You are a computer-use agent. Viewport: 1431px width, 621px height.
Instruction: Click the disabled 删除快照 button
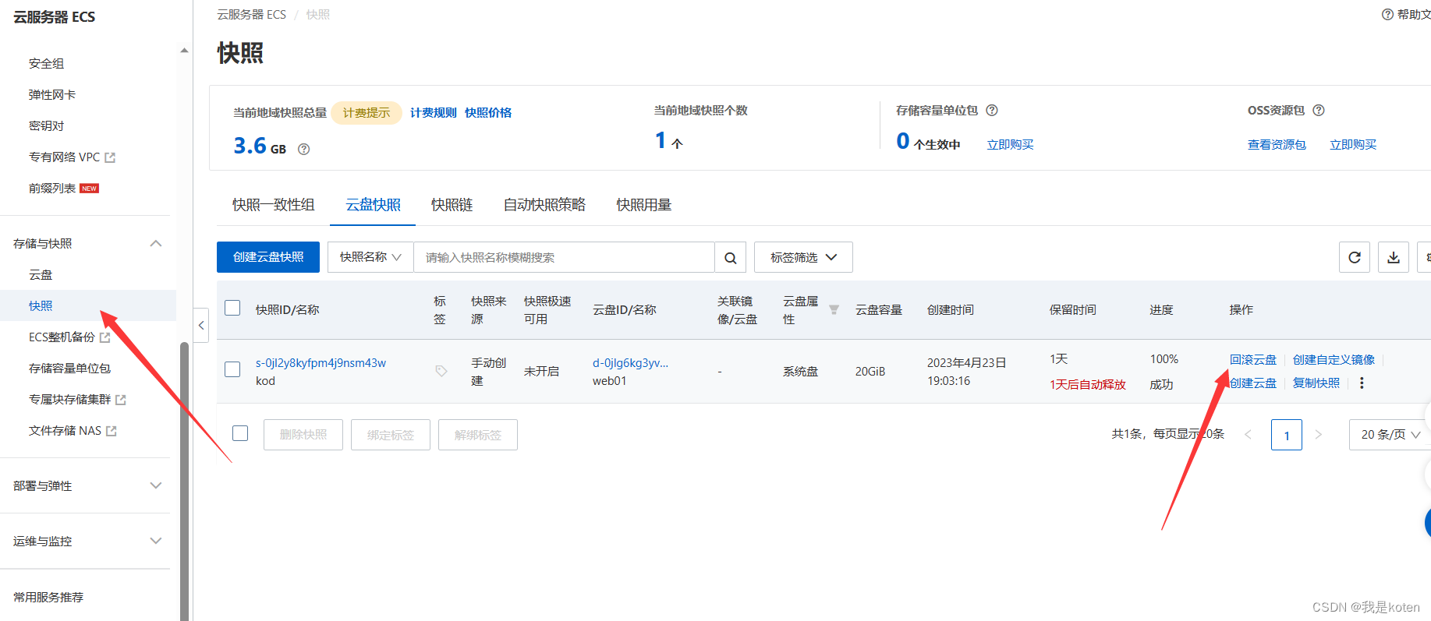pyautogui.click(x=303, y=435)
